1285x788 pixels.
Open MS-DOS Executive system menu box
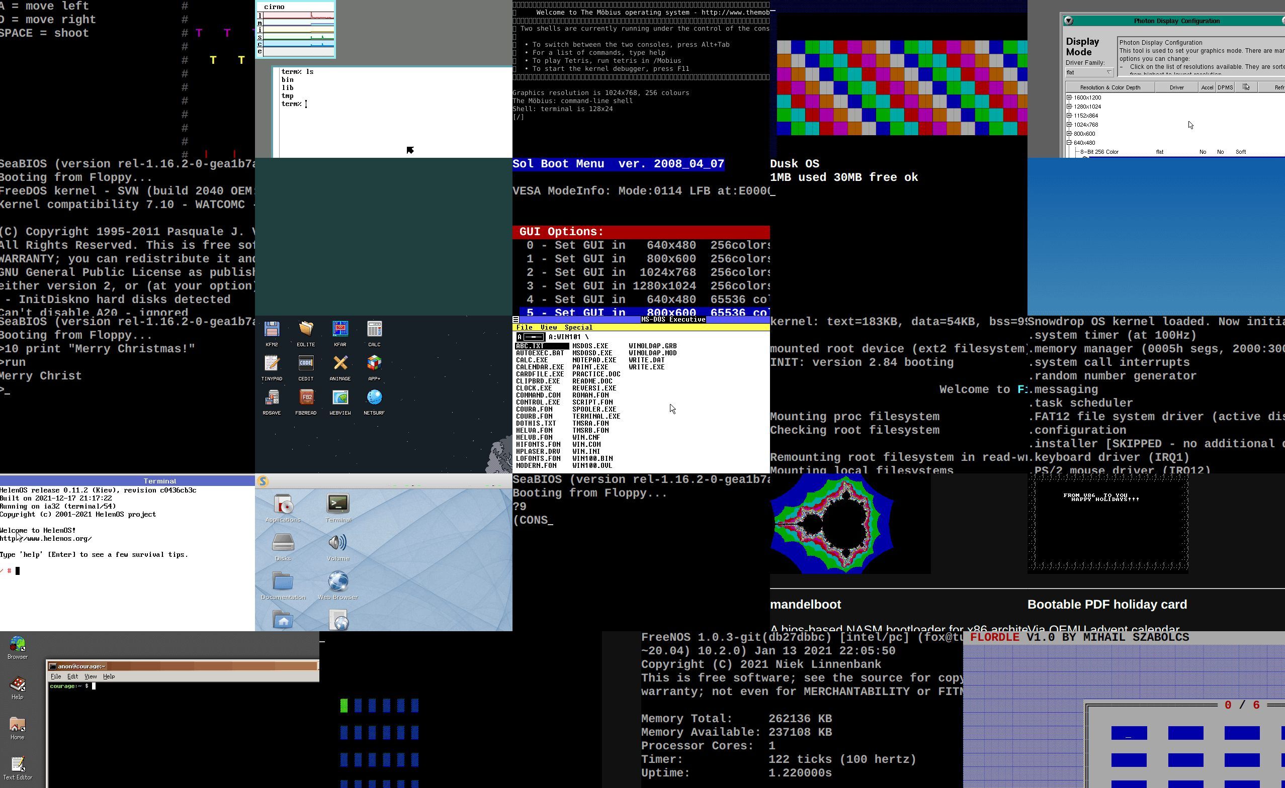(516, 320)
